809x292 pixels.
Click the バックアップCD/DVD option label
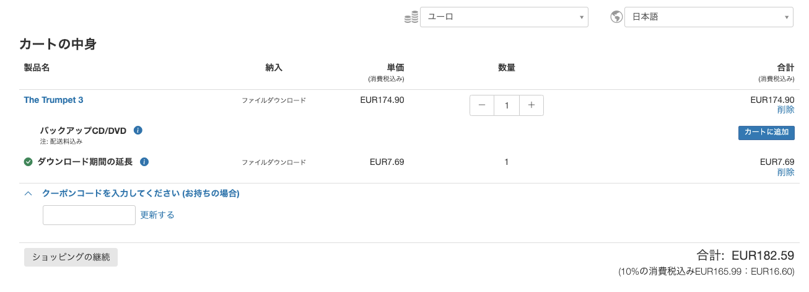(83, 130)
